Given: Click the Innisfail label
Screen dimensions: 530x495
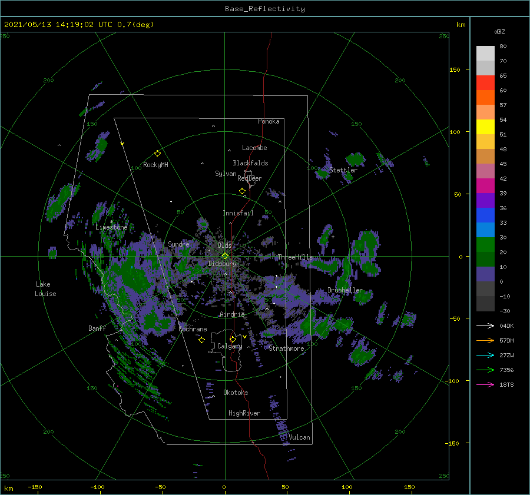Looking at the screenshot, I should (x=238, y=213).
